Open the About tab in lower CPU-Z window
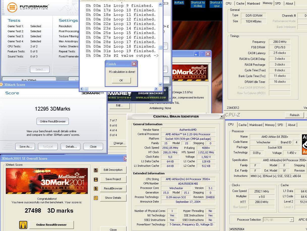This screenshot has width=307, height=231. pyautogui.click(x=291, y=125)
